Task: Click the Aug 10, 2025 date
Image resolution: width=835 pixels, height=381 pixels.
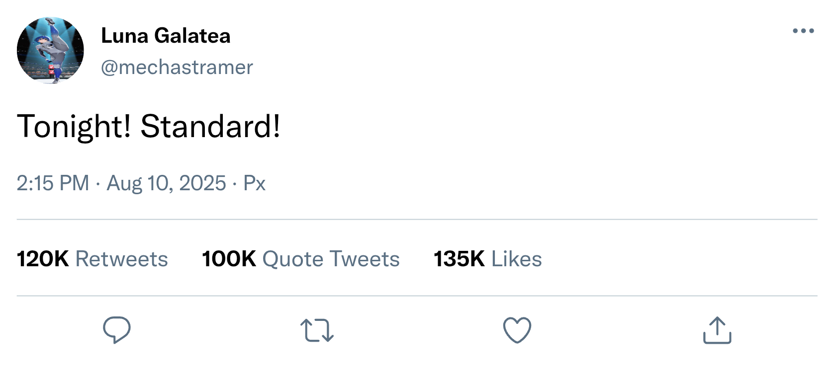Action: pos(166,183)
